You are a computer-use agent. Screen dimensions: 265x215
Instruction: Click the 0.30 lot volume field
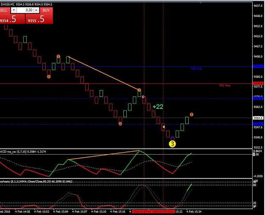[25, 10]
